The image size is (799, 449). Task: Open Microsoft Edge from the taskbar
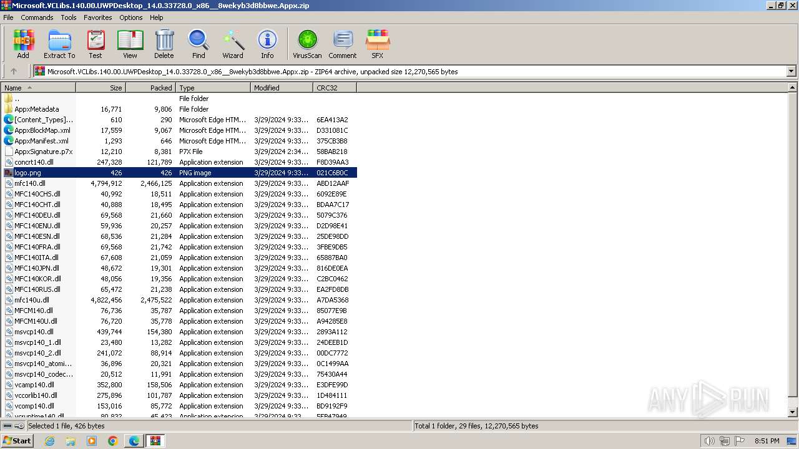pos(134,441)
